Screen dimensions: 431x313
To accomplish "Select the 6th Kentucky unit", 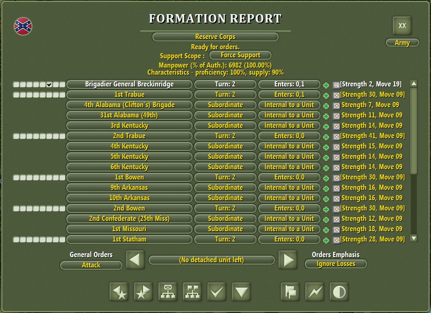I will [129, 167].
